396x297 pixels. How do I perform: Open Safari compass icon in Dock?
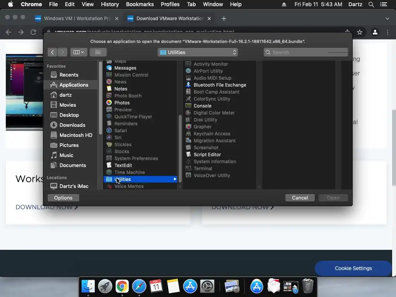(x=139, y=287)
